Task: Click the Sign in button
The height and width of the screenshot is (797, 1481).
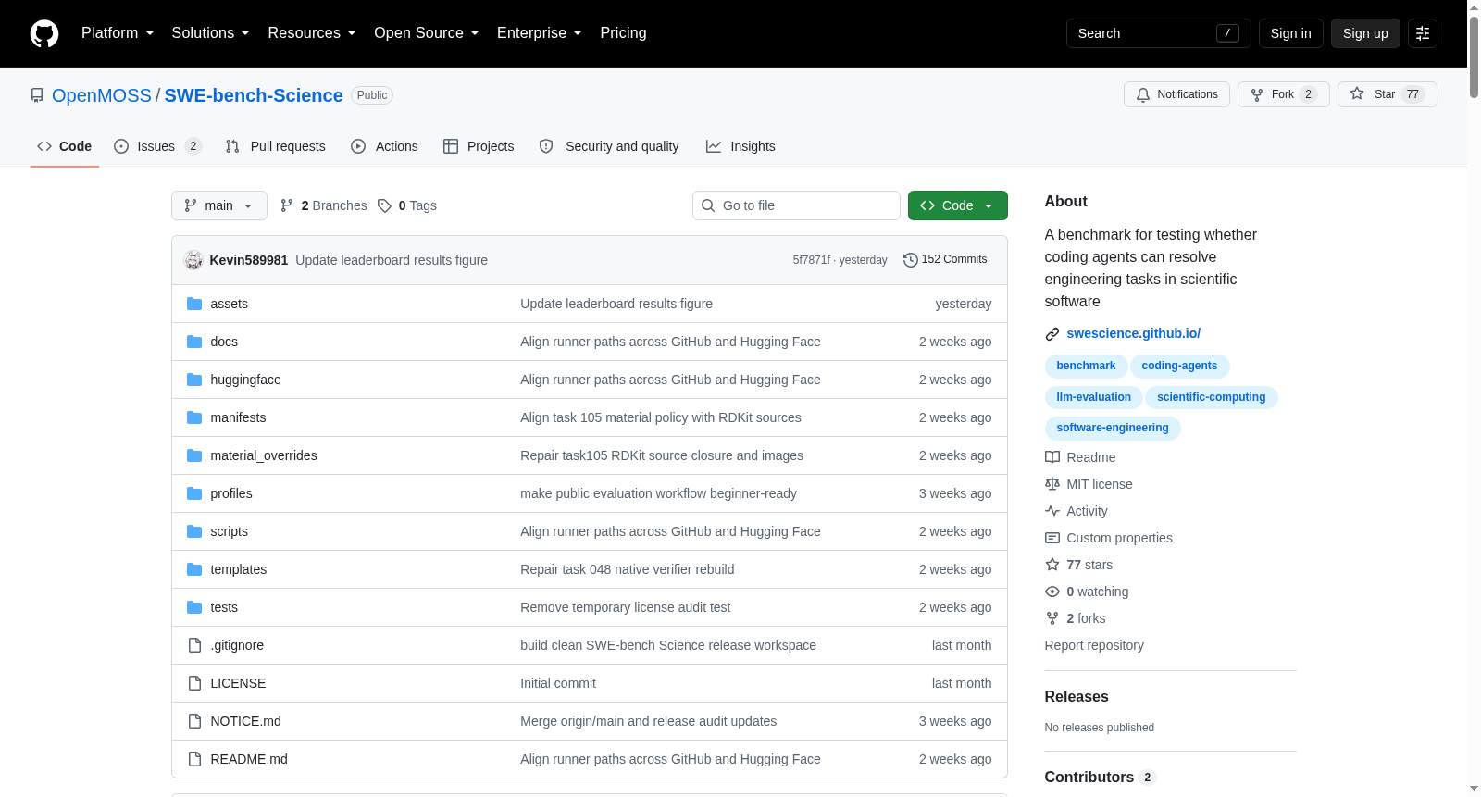Action: pos(1291,33)
